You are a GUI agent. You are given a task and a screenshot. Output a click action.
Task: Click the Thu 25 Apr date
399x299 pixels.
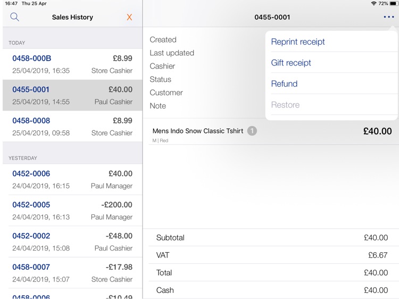point(34,3)
